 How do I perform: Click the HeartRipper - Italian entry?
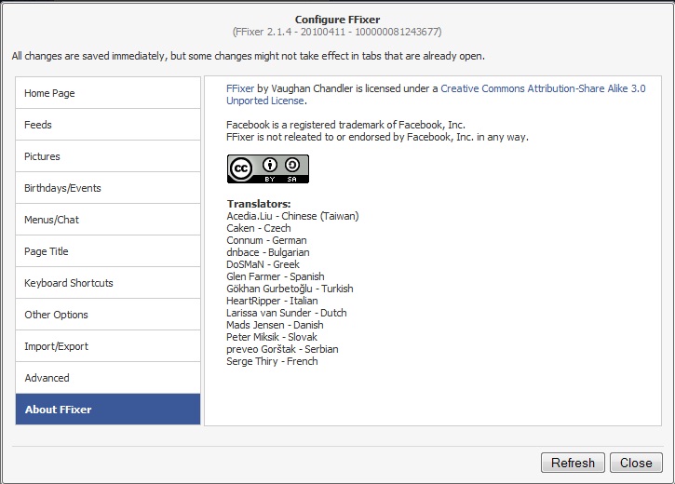pos(273,301)
